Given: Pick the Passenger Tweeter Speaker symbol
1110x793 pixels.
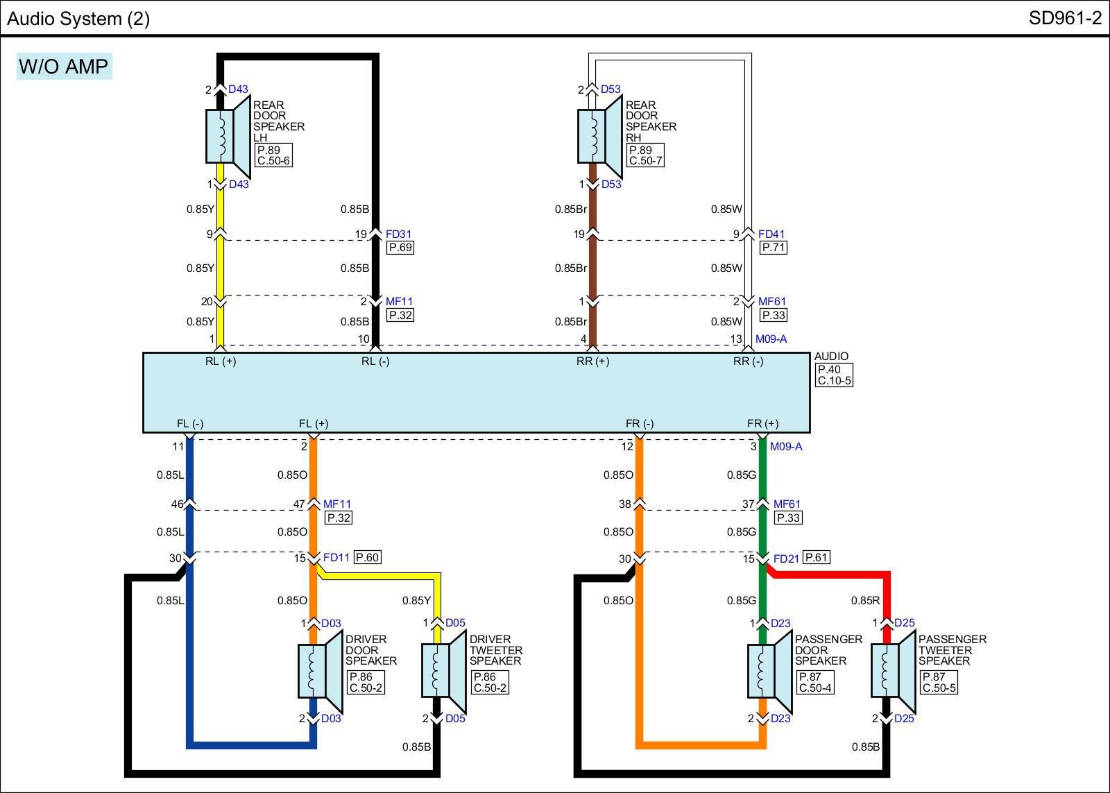Looking at the screenshot, I should point(894,671).
